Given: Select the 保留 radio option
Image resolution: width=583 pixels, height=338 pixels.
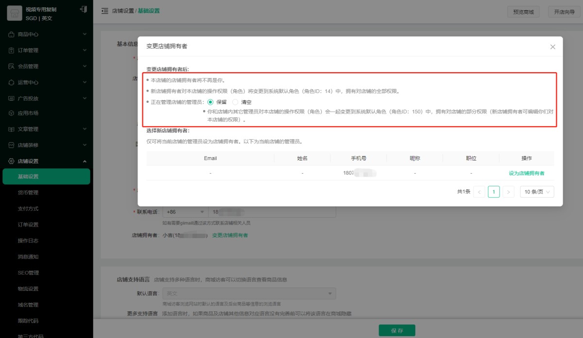Looking at the screenshot, I should (x=210, y=102).
